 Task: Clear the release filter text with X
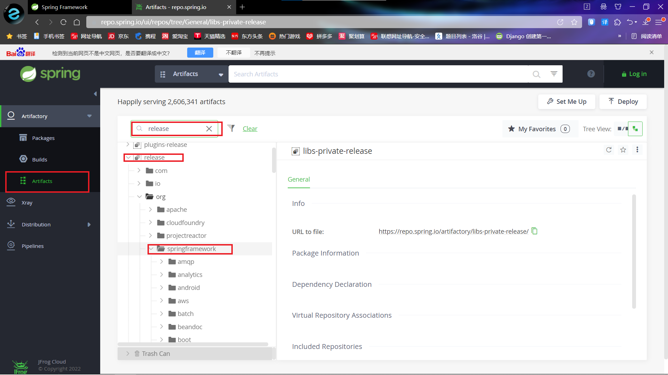tap(209, 129)
